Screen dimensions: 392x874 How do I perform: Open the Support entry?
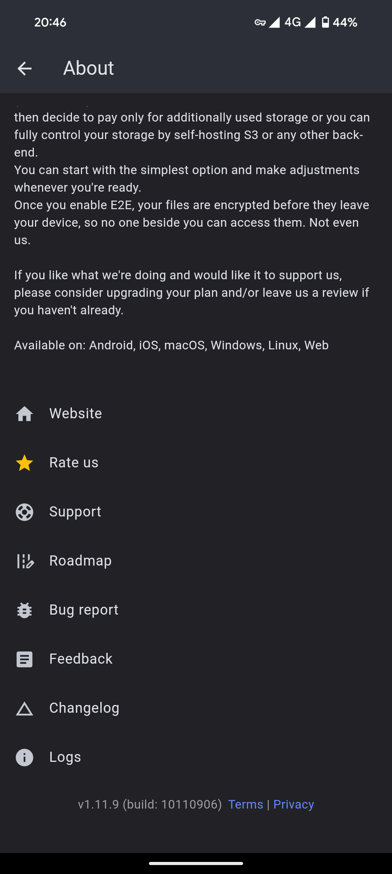[x=196, y=512]
